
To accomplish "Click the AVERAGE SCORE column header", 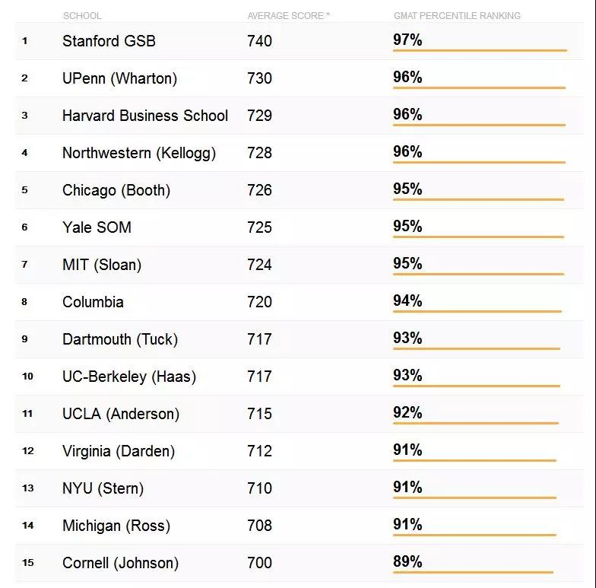I will 289,15.
